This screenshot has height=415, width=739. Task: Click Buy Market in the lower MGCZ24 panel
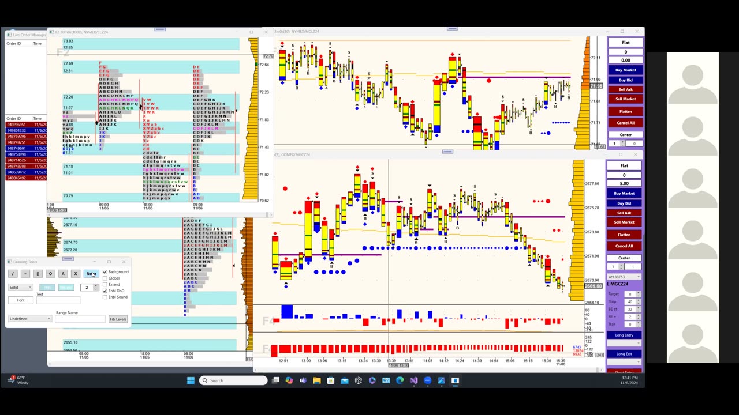[624, 194]
